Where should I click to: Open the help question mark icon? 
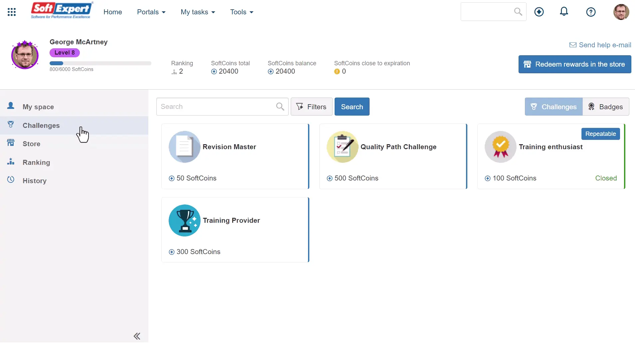tap(590, 12)
